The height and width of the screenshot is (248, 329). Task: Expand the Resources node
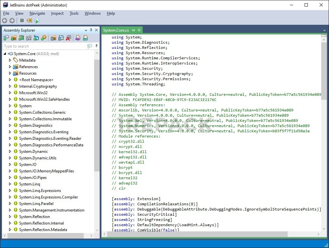(x=10, y=73)
